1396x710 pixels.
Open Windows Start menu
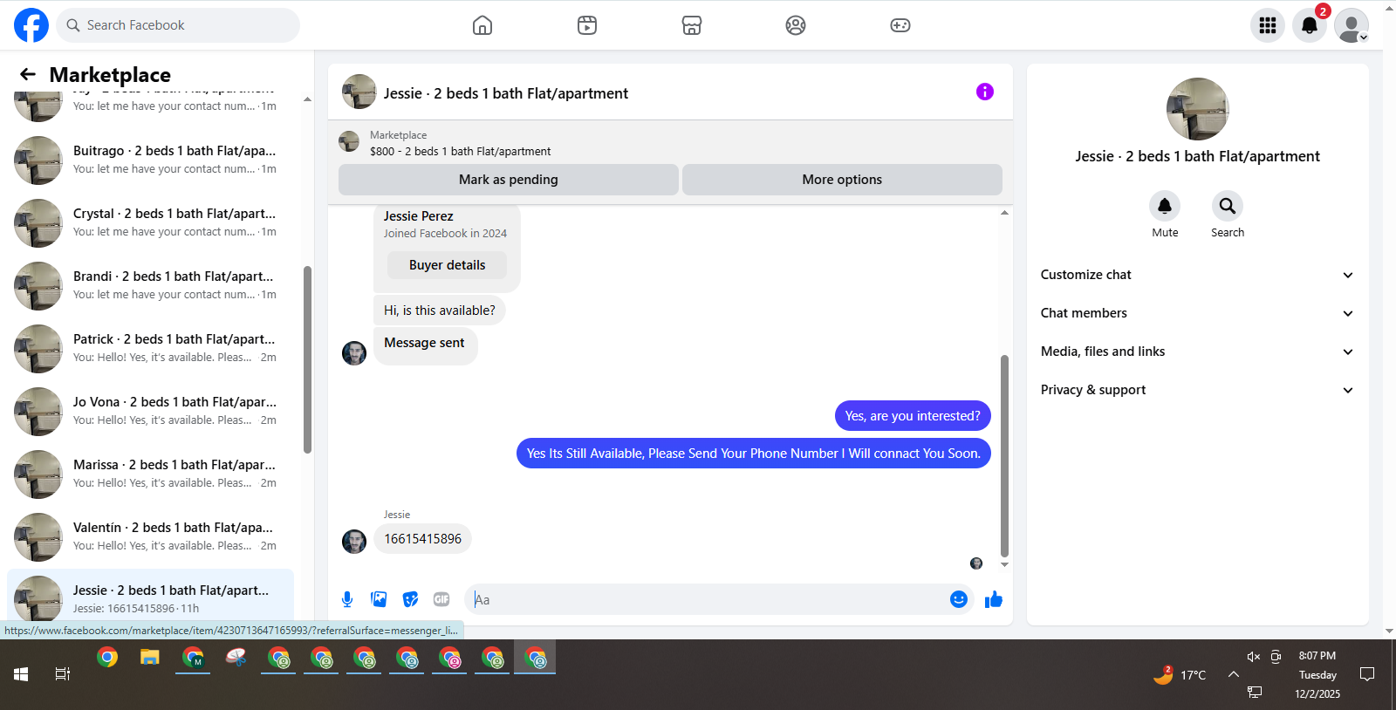(x=21, y=674)
